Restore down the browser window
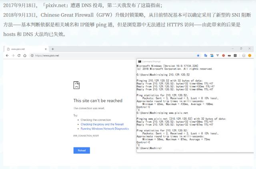The height and width of the screenshot is (169, 256). point(241,49)
